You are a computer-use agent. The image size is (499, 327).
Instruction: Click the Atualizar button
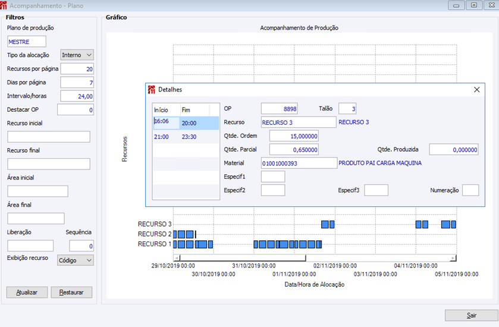click(x=27, y=293)
